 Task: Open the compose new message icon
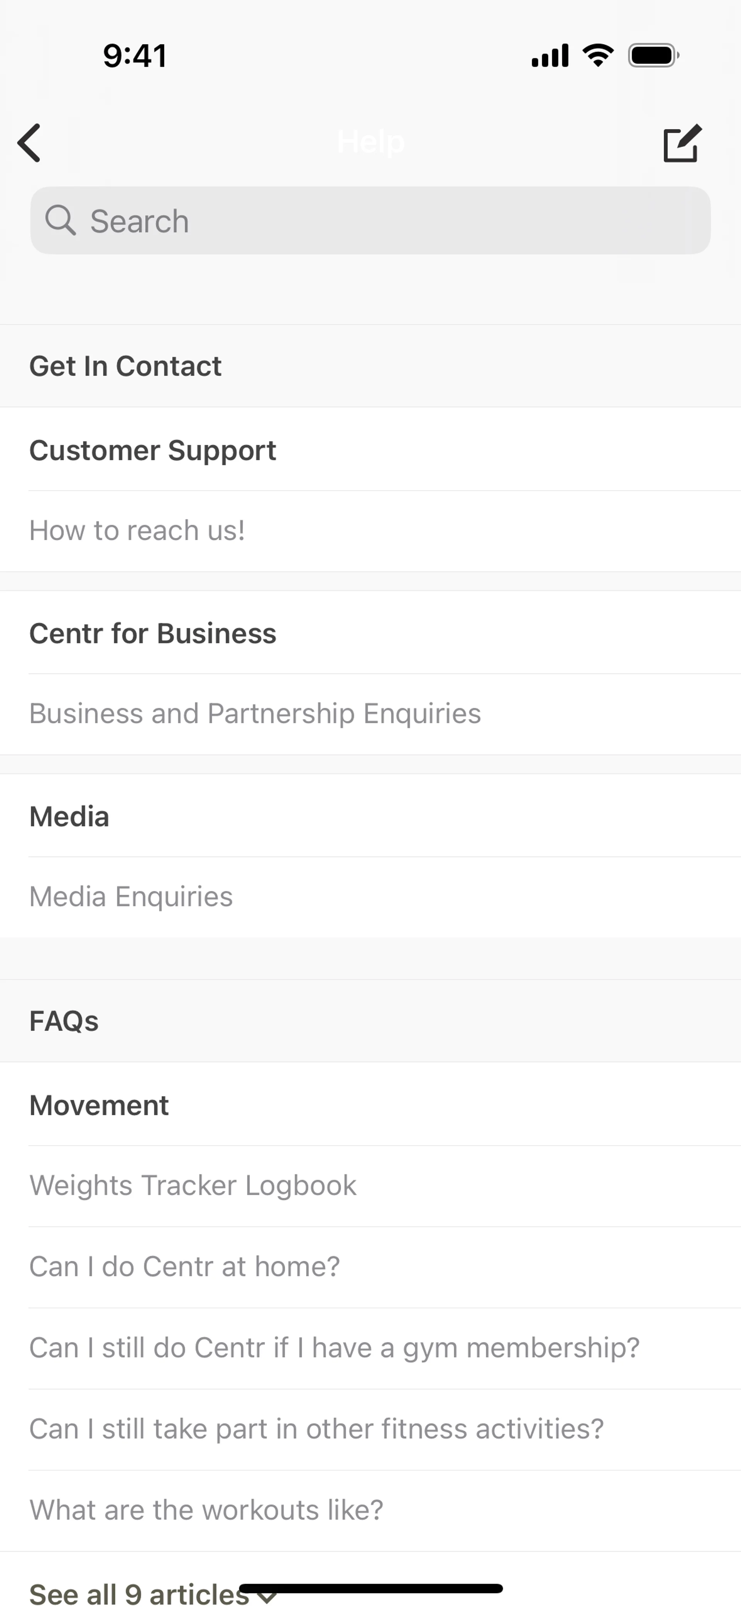coord(682,144)
